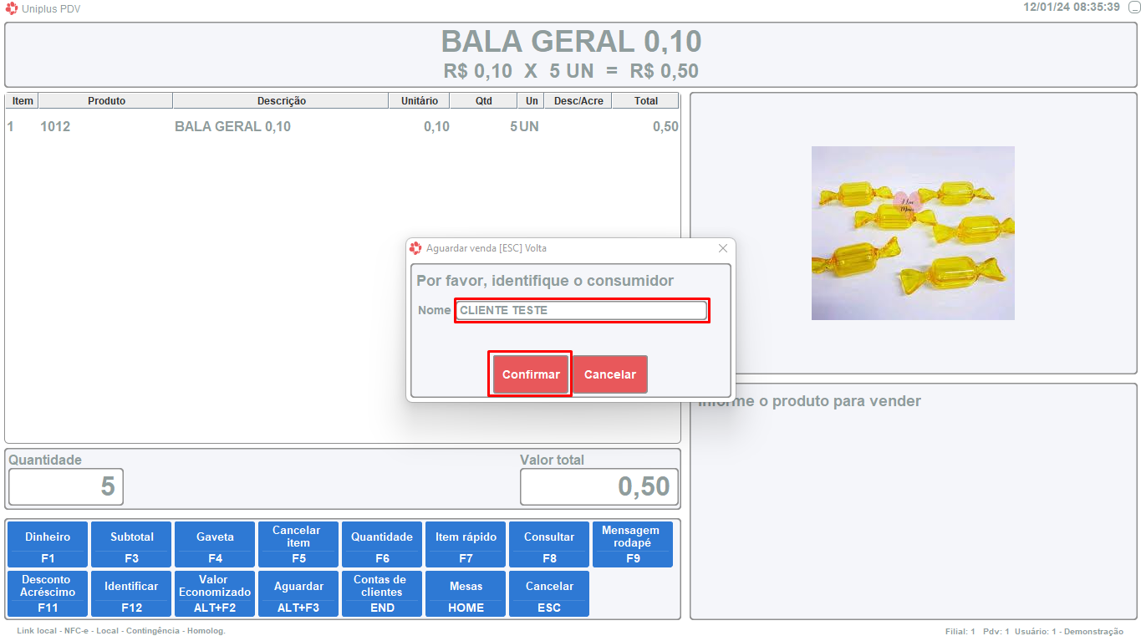Click the Identificar F12 button
The height and width of the screenshot is (641, 1141).
[x=131, y=593]
